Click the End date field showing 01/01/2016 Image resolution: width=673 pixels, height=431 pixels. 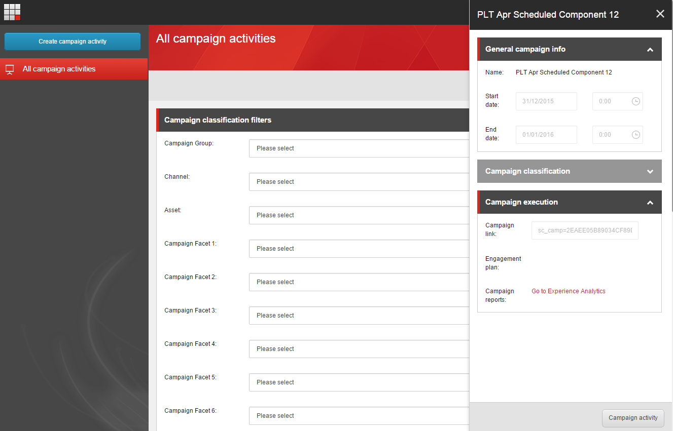click(546, 135)
